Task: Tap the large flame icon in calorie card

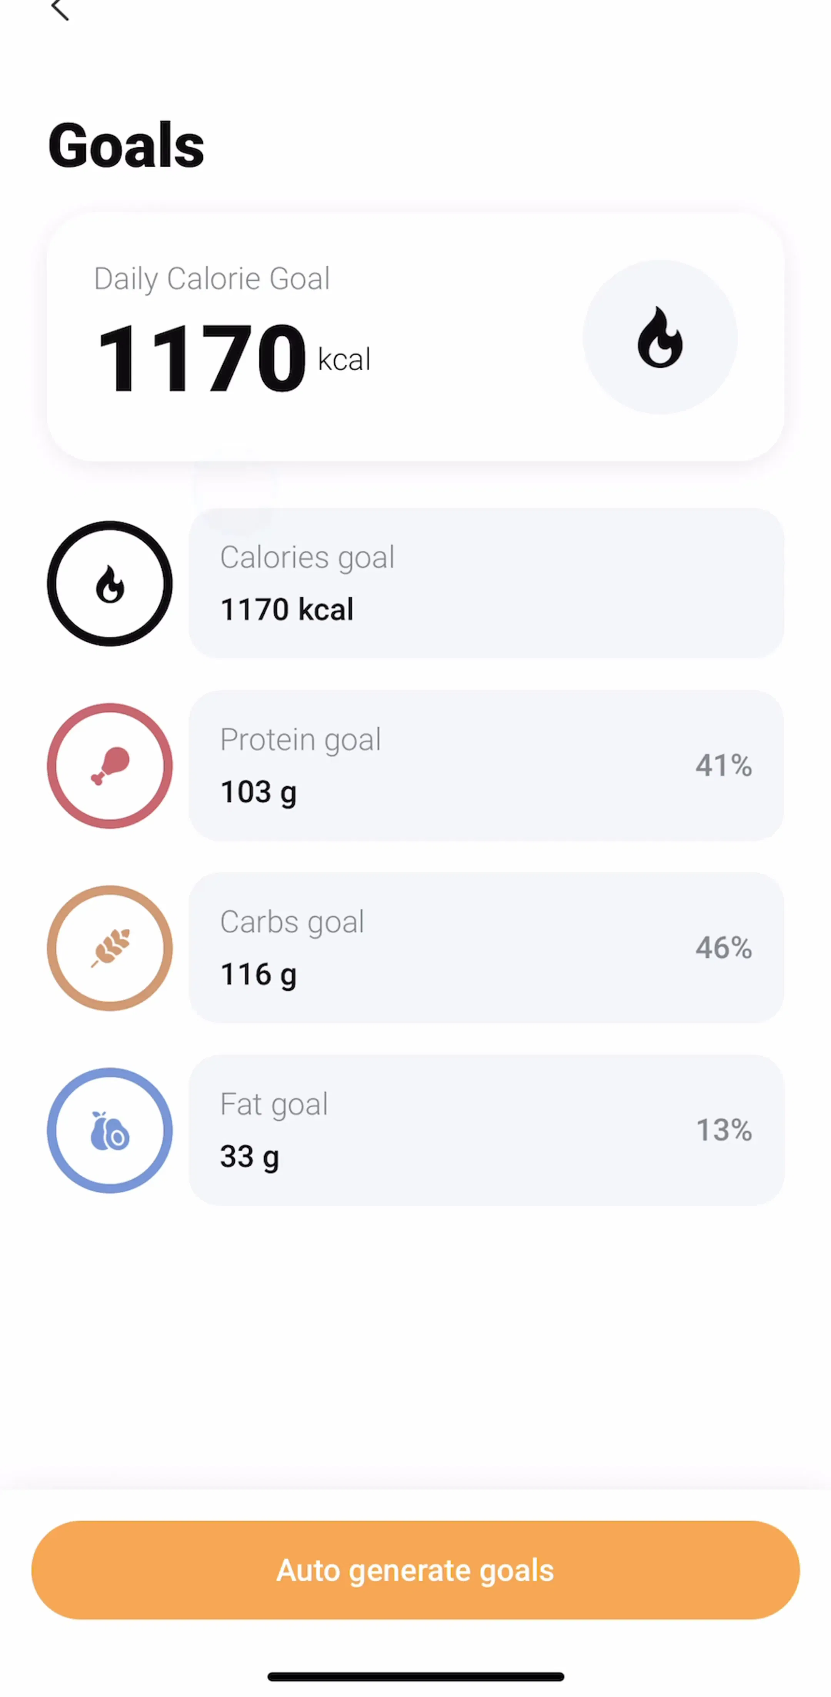Action: tap(660, 337)
